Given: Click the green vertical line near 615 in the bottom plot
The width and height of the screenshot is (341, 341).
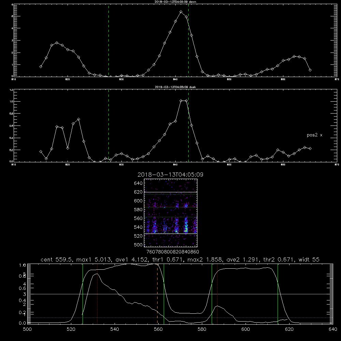Looking at the screenshot, I should (278, 294).
